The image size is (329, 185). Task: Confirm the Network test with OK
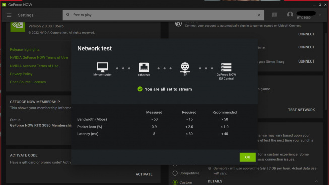coord(247,157)
